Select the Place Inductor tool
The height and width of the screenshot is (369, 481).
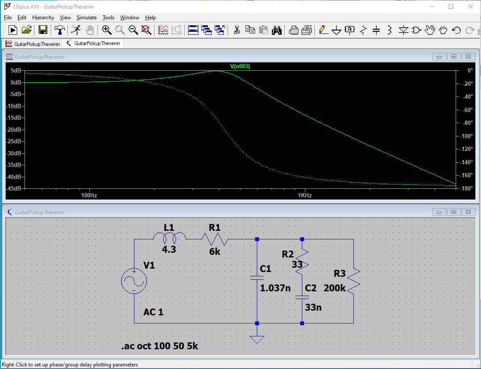pyautogui.click(x=389, y=30)
